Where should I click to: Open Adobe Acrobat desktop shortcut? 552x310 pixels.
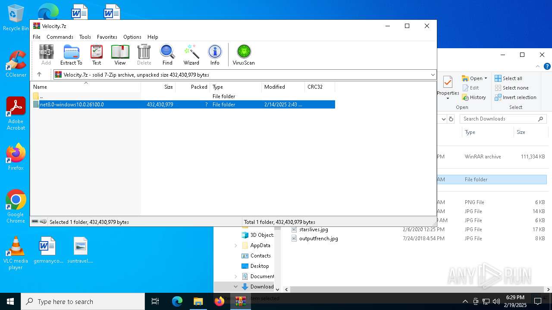[x=16, y=114]
